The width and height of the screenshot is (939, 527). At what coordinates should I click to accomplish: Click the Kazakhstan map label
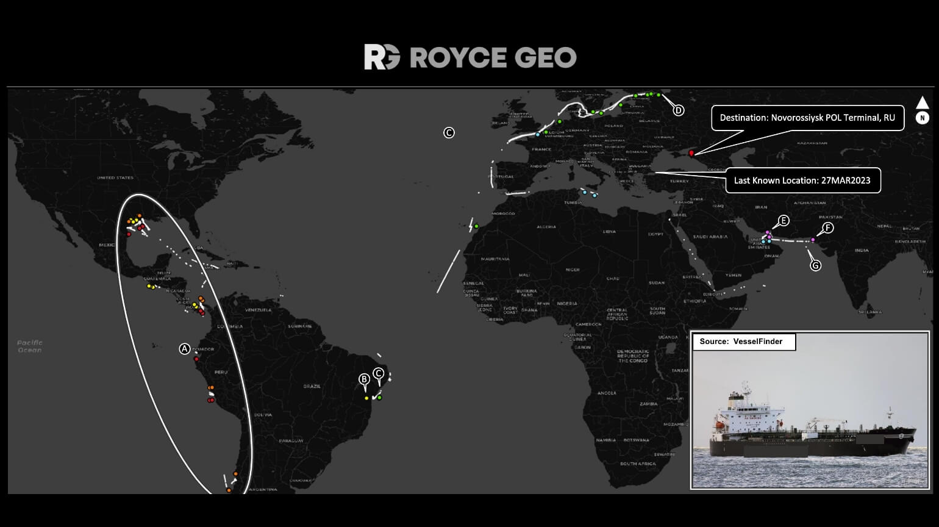[813, 143]
